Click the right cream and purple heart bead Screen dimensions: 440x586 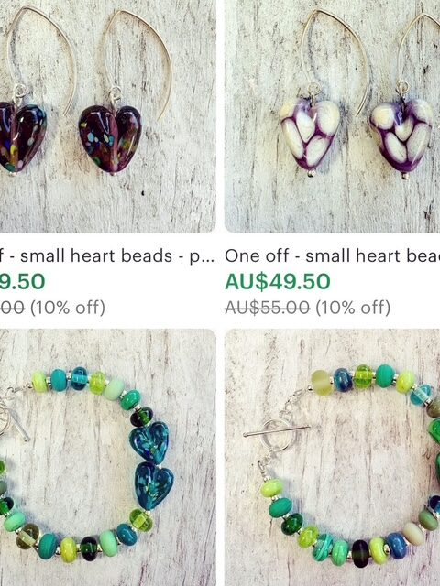pos(401,138)
